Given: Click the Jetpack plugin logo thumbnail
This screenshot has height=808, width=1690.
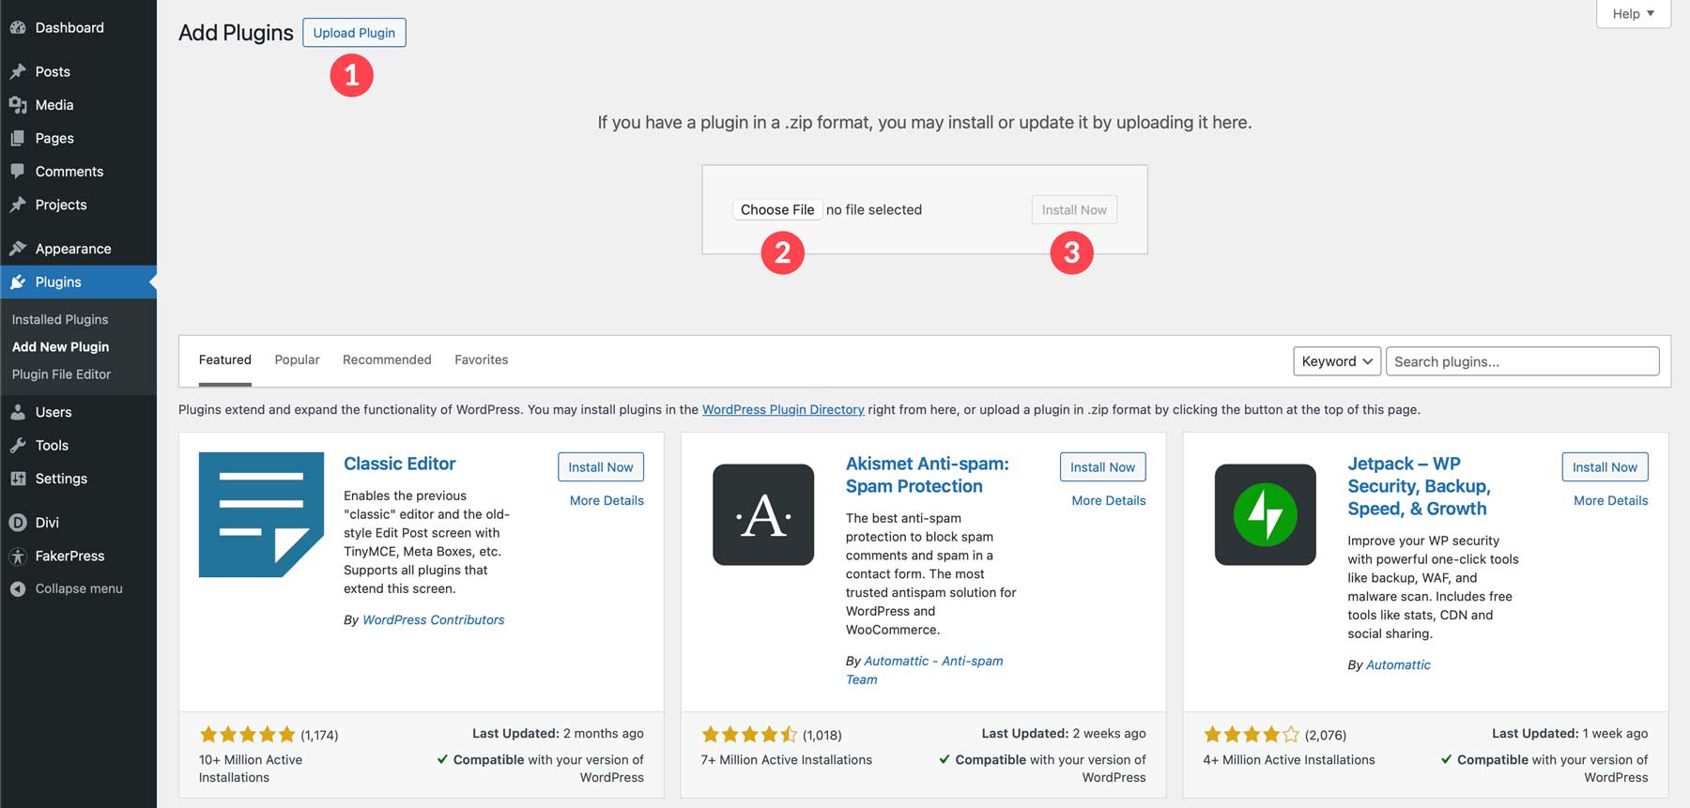Looking at the screenshot, I should [1266, 514].
